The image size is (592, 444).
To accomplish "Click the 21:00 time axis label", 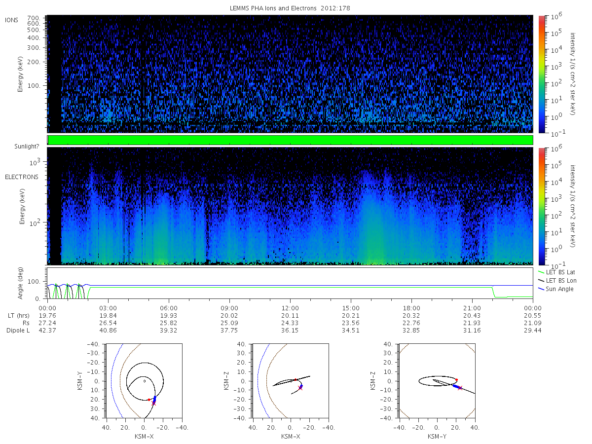I will 472,307.
